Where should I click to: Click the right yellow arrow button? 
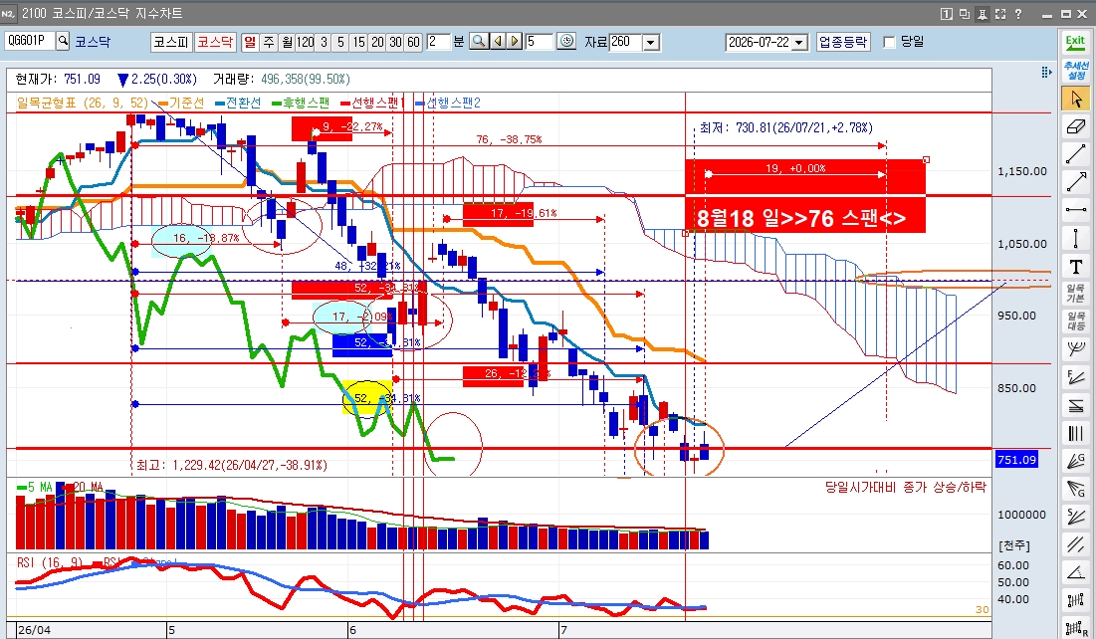515,41
